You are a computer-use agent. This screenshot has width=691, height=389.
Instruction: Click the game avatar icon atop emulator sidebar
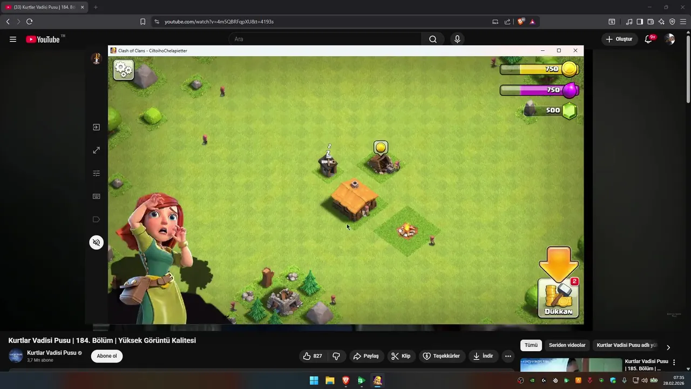(x=97, y=58)
